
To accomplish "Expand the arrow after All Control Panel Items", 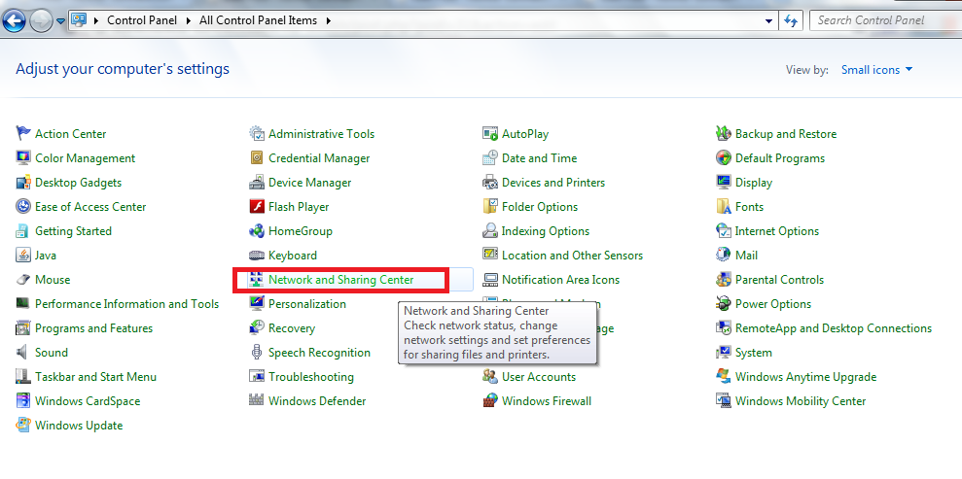I will click(329, 20).
